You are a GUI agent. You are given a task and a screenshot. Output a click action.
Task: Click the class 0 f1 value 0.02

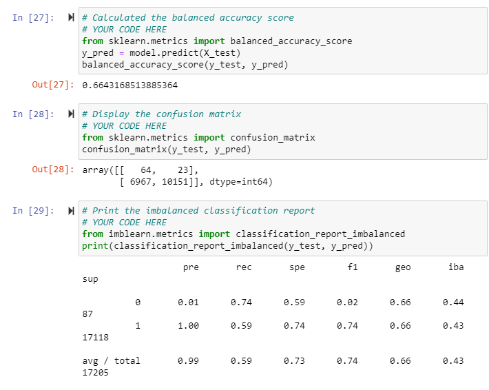click(x=347, y=302)
